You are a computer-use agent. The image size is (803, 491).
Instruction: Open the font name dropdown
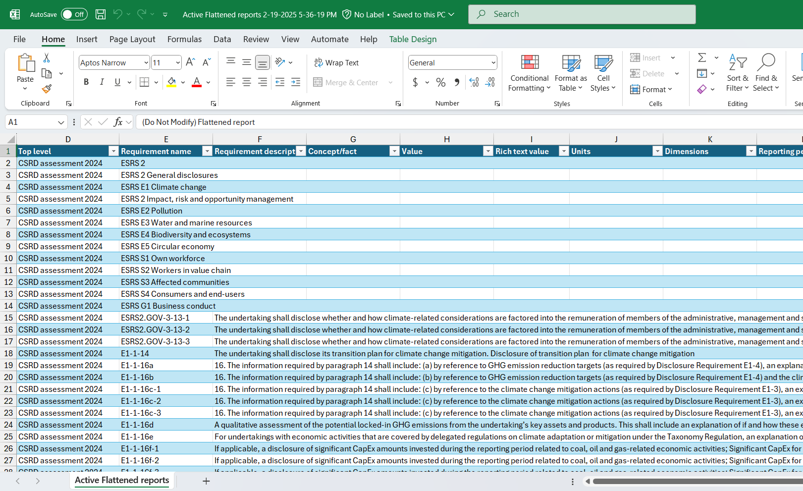coord(146,63)
